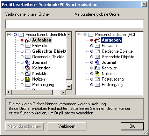Click the Verbinden button
The height and width of the screenshot is (136, 149).
pos(67,126)
